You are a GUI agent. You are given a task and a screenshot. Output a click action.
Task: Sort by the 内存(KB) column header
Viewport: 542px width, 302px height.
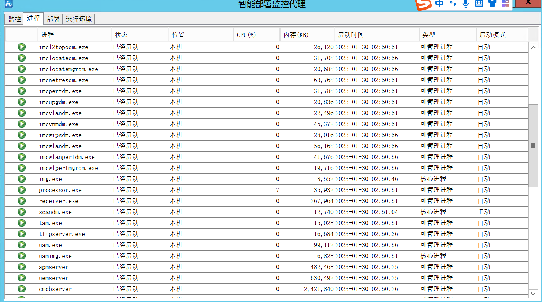(x=307, y=34)
